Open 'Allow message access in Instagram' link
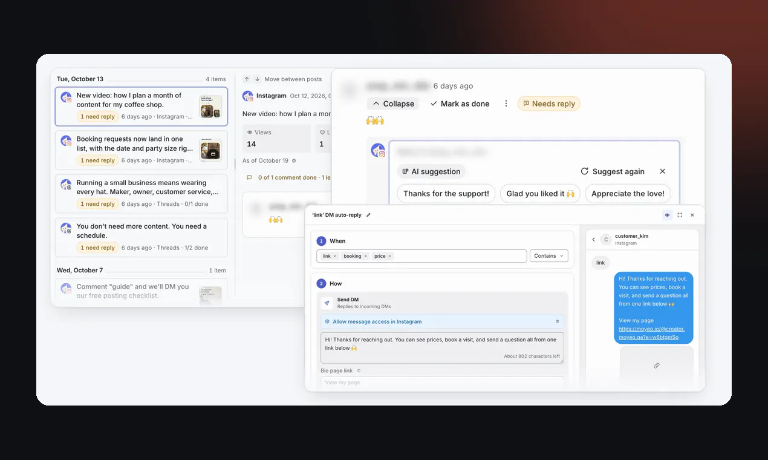Screen dimensions: 768x460 point(377,321)
